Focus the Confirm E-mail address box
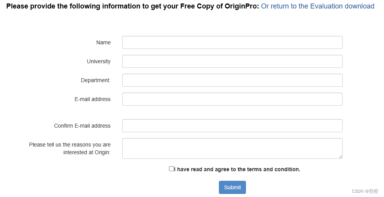The image size is (384, 197). 232,126
